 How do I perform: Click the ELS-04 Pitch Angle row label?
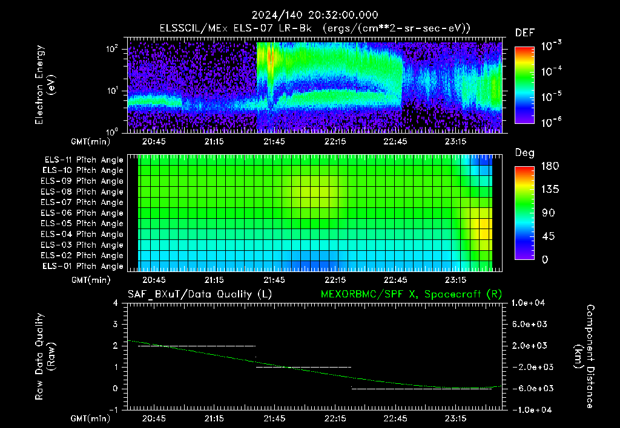point(82,234)
